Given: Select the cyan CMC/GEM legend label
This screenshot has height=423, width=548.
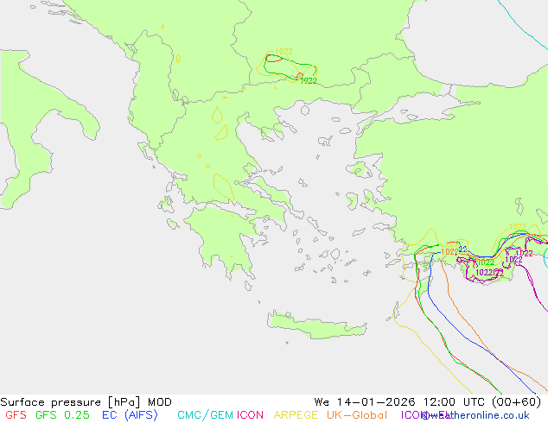Looking at the screenshot, I should pyautogui.click(x=205, y=415).
